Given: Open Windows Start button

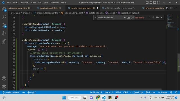Looking at the screenshot, I should pyautogui.click(x=64, y=98).
